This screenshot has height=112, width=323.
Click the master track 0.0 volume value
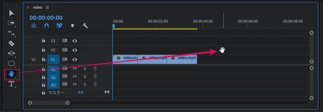pyautogui.click(x=80, y=92)
